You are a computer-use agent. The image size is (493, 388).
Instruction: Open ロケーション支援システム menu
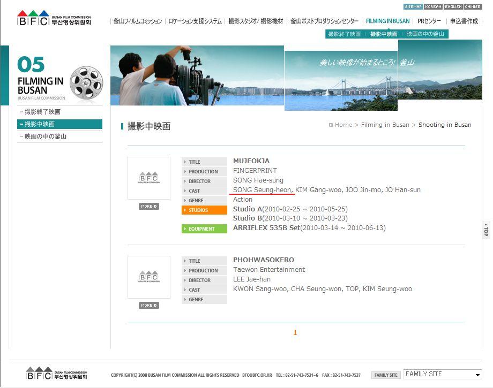click(195, 21)
